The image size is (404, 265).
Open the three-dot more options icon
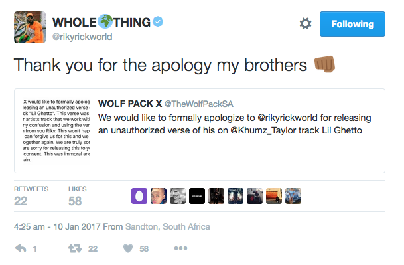coord(180,248)
